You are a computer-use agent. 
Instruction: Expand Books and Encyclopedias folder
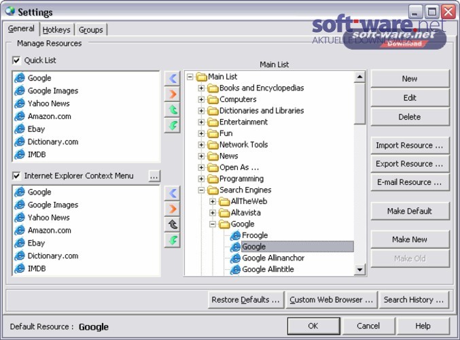(201, 88)
